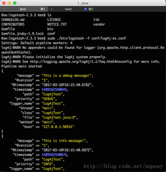The width and height of the screenshot is (166, 172).
Task: Click the 'This is a debug message!' text
Action: 66,76
